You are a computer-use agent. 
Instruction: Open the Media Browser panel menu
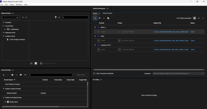[13, 13]
